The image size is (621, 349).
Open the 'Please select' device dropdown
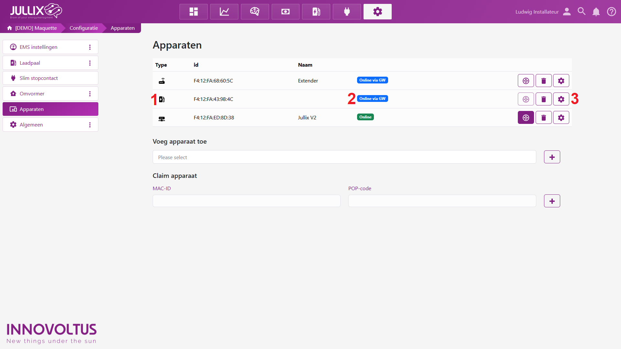pyautogui.click(x=344, y=157)
